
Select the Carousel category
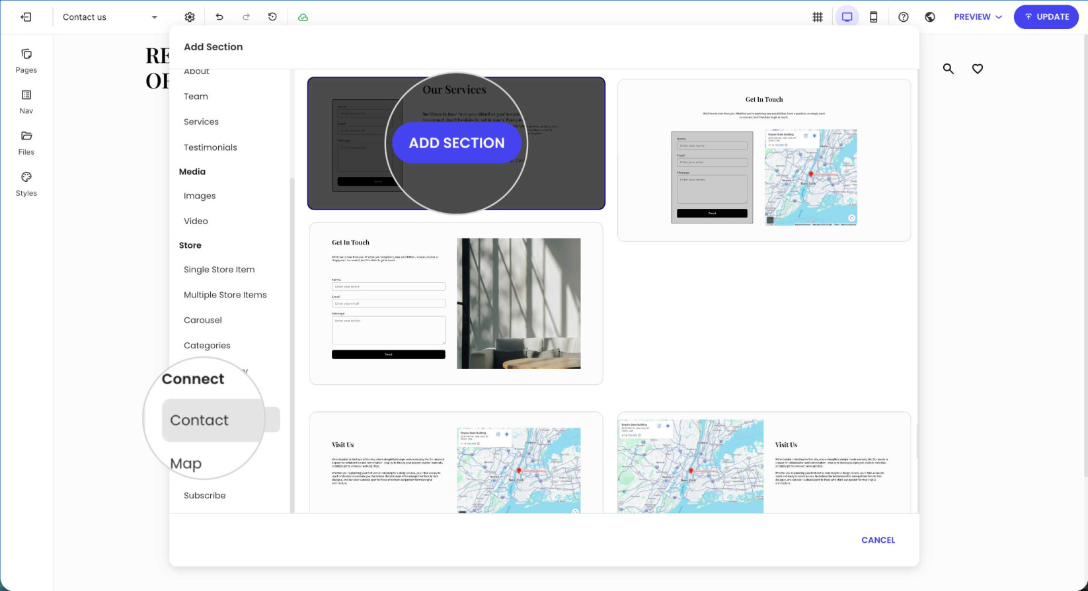[202, 320]
